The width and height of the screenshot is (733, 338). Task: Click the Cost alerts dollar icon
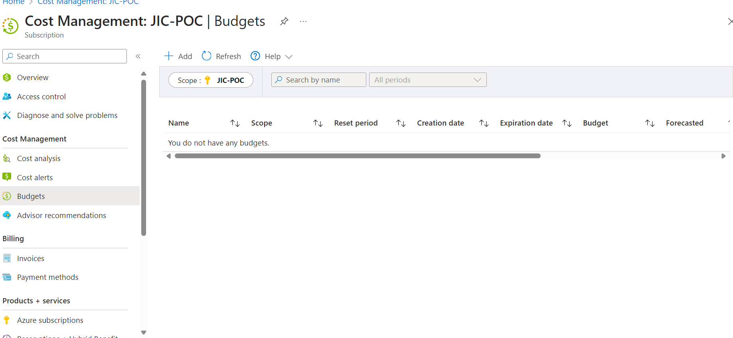pos(7,177)
